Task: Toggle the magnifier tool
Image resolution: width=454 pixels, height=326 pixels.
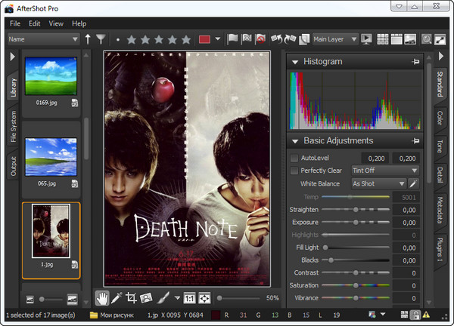Action: pos(426,39)
